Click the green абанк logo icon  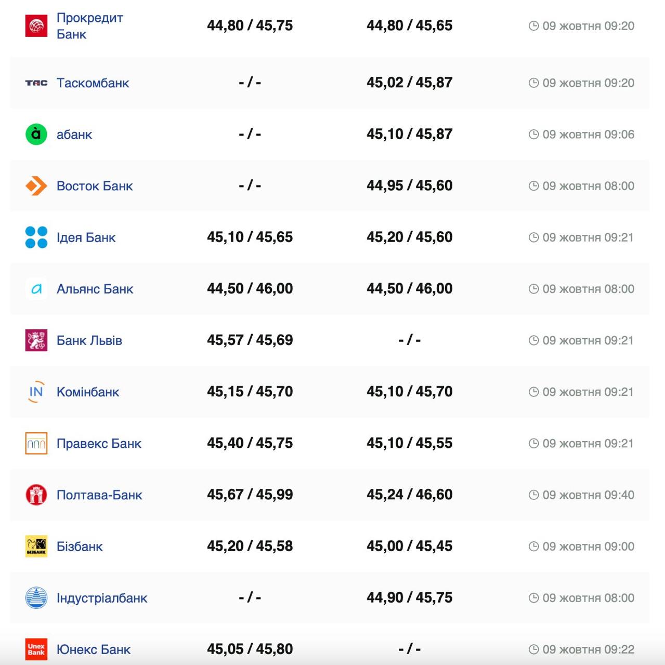[x=36, y=135]
